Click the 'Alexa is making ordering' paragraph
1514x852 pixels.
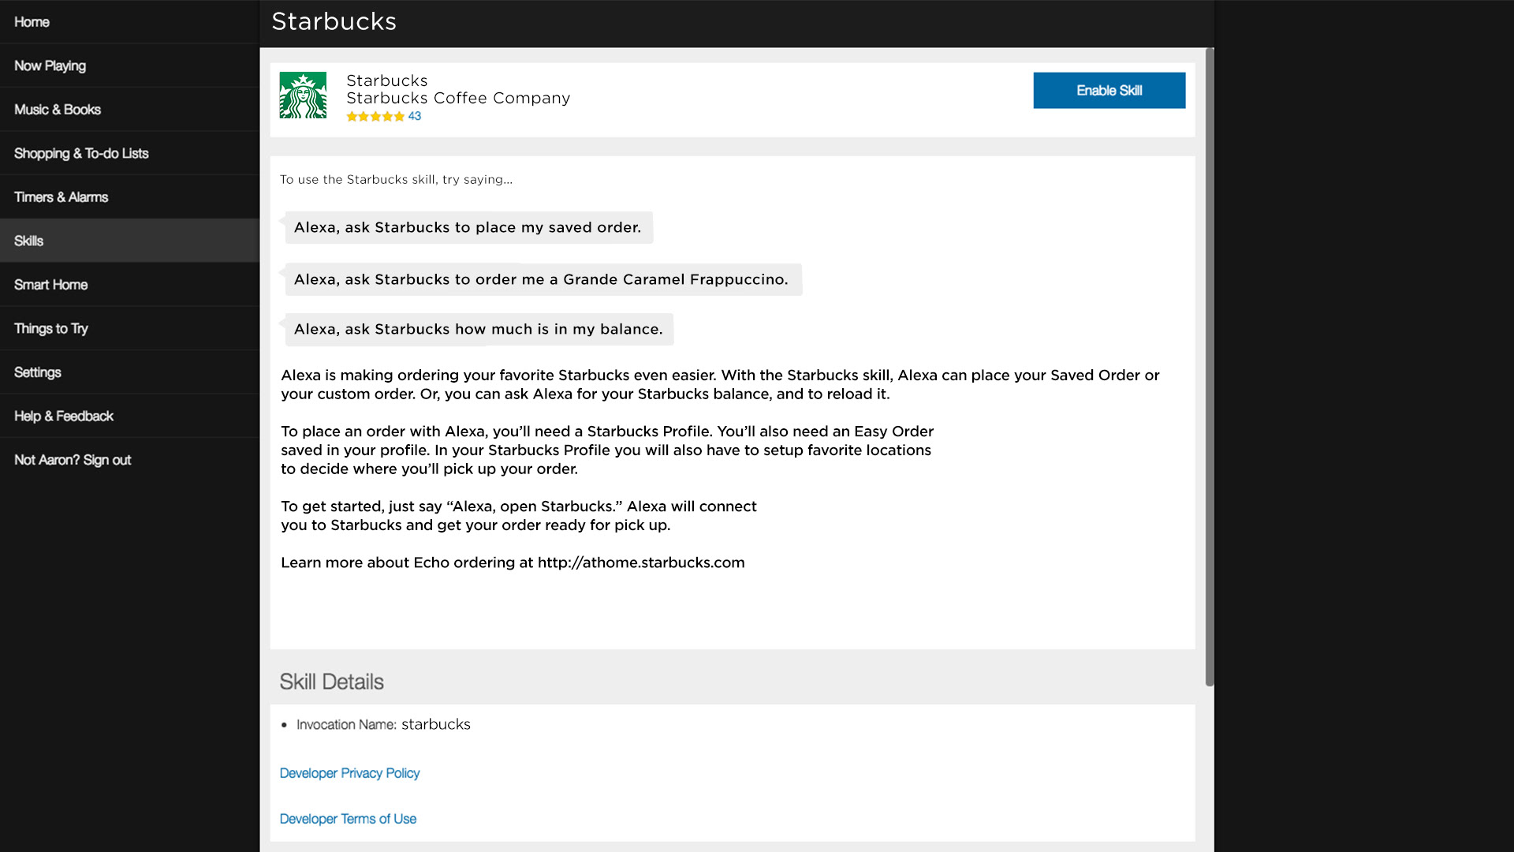pyautogui.click(x=720, y=384)
